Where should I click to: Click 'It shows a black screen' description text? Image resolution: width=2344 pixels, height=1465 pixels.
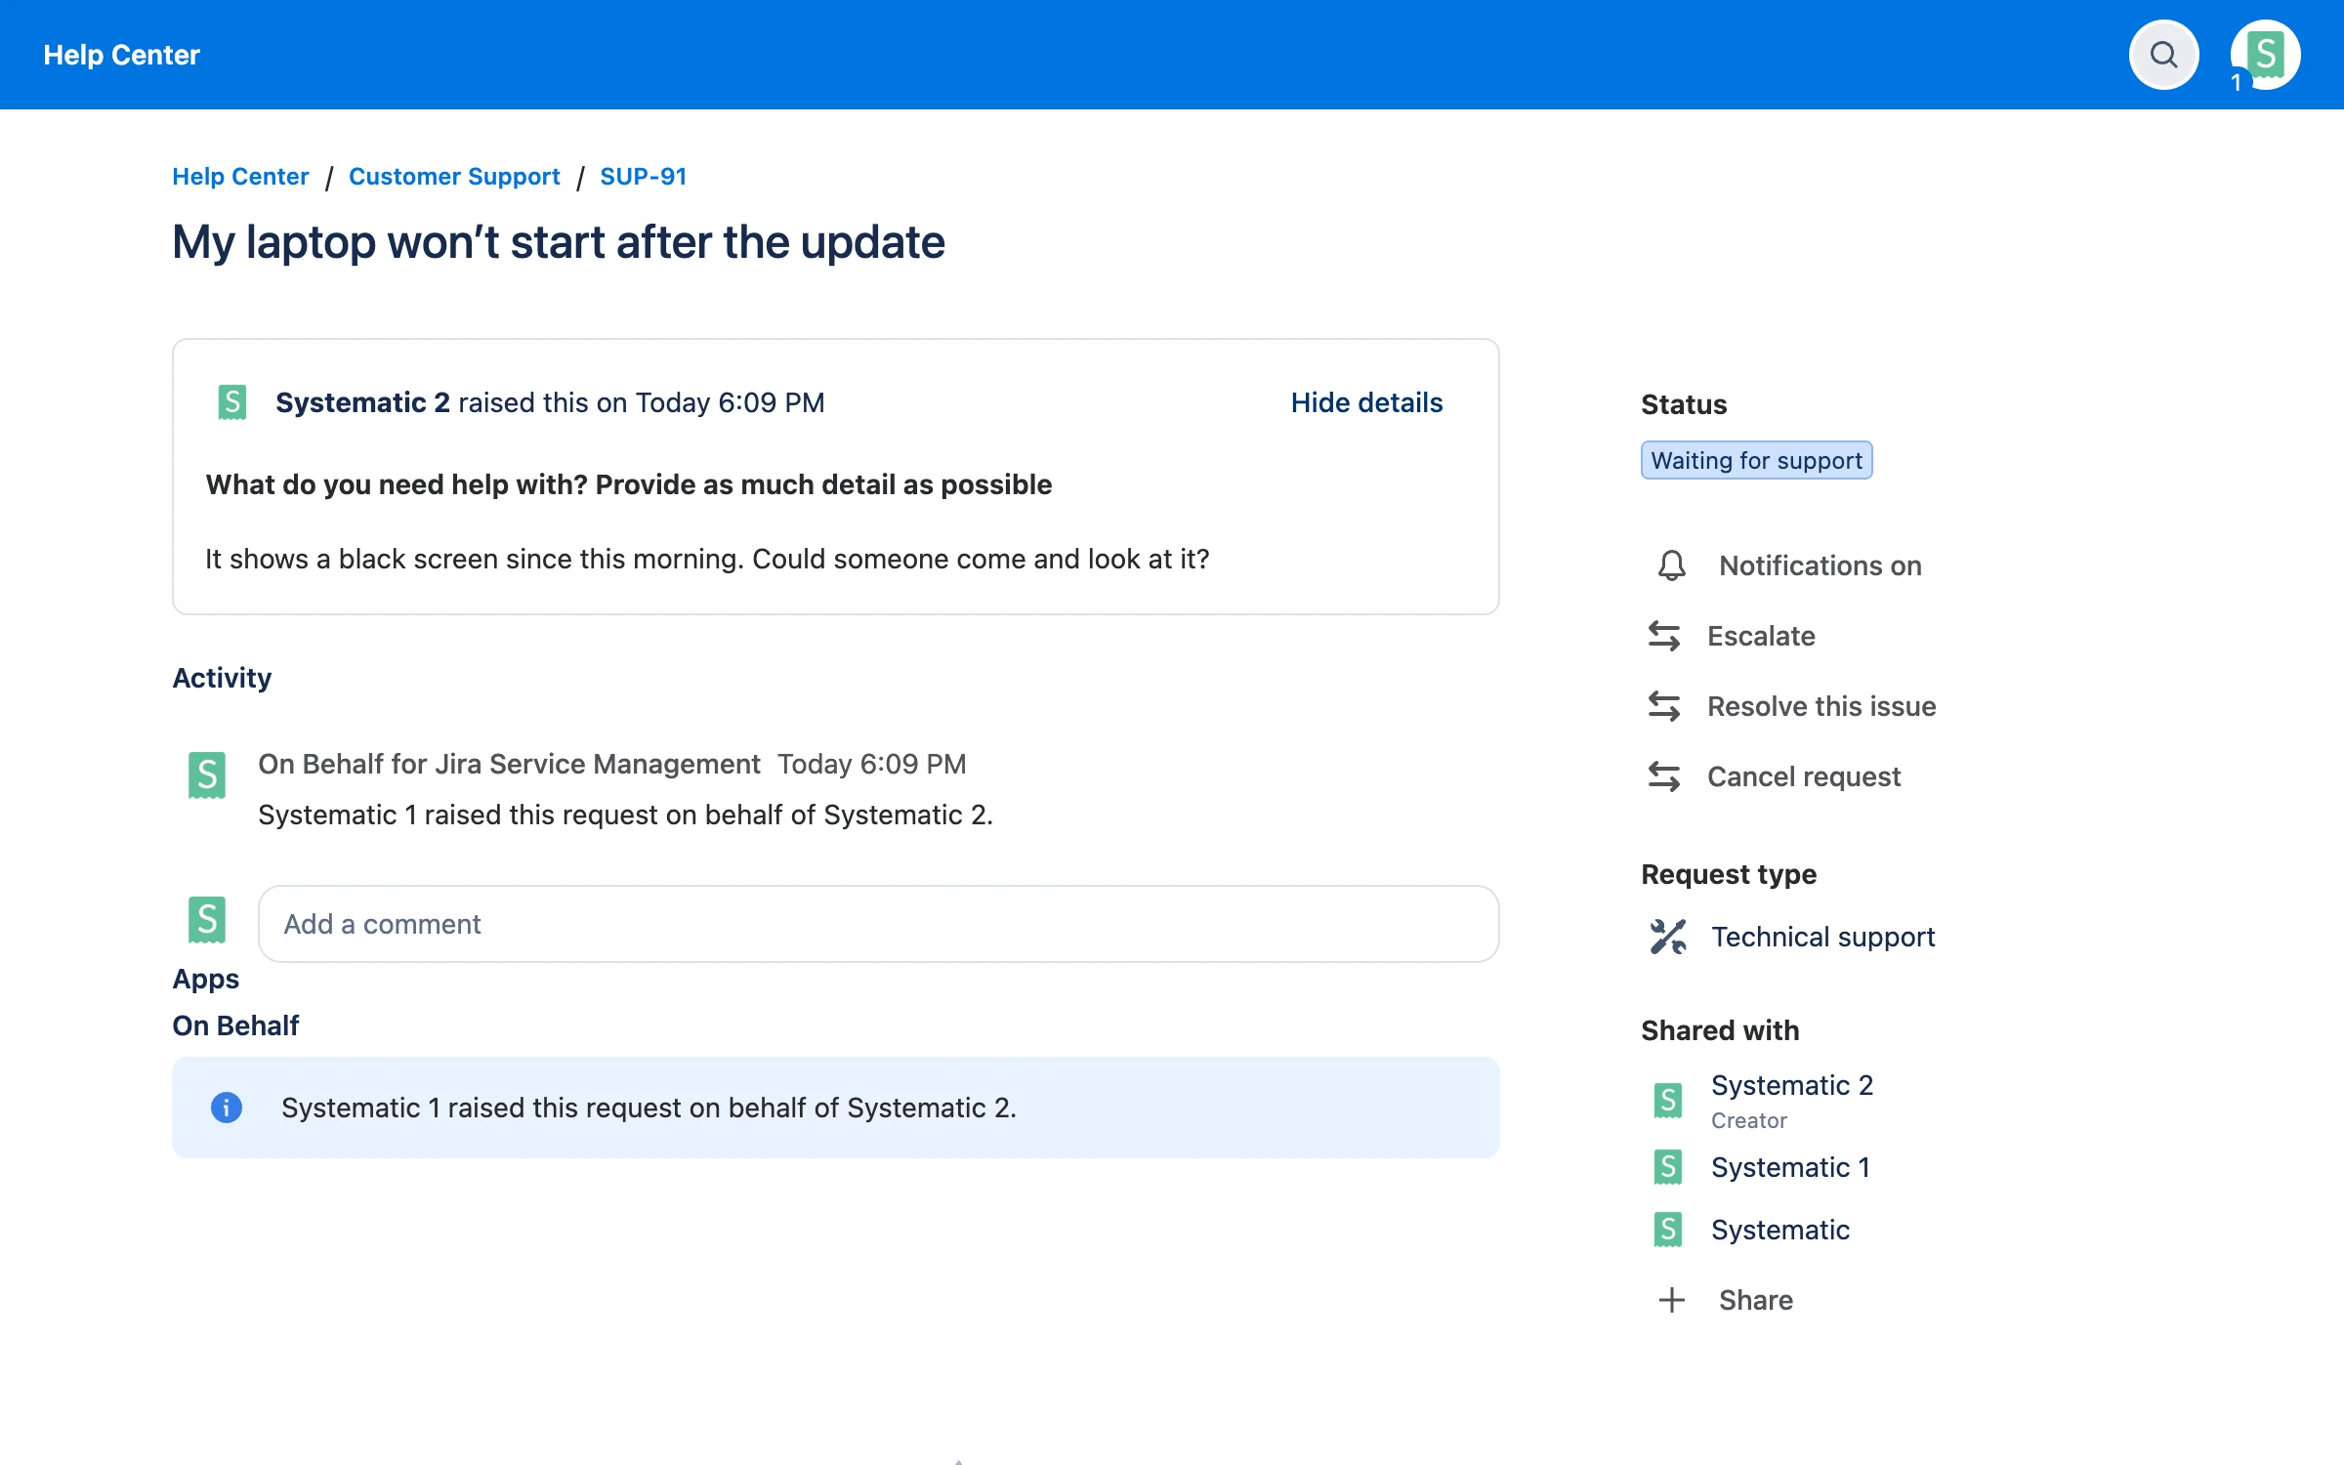click(x=707, y=559)
